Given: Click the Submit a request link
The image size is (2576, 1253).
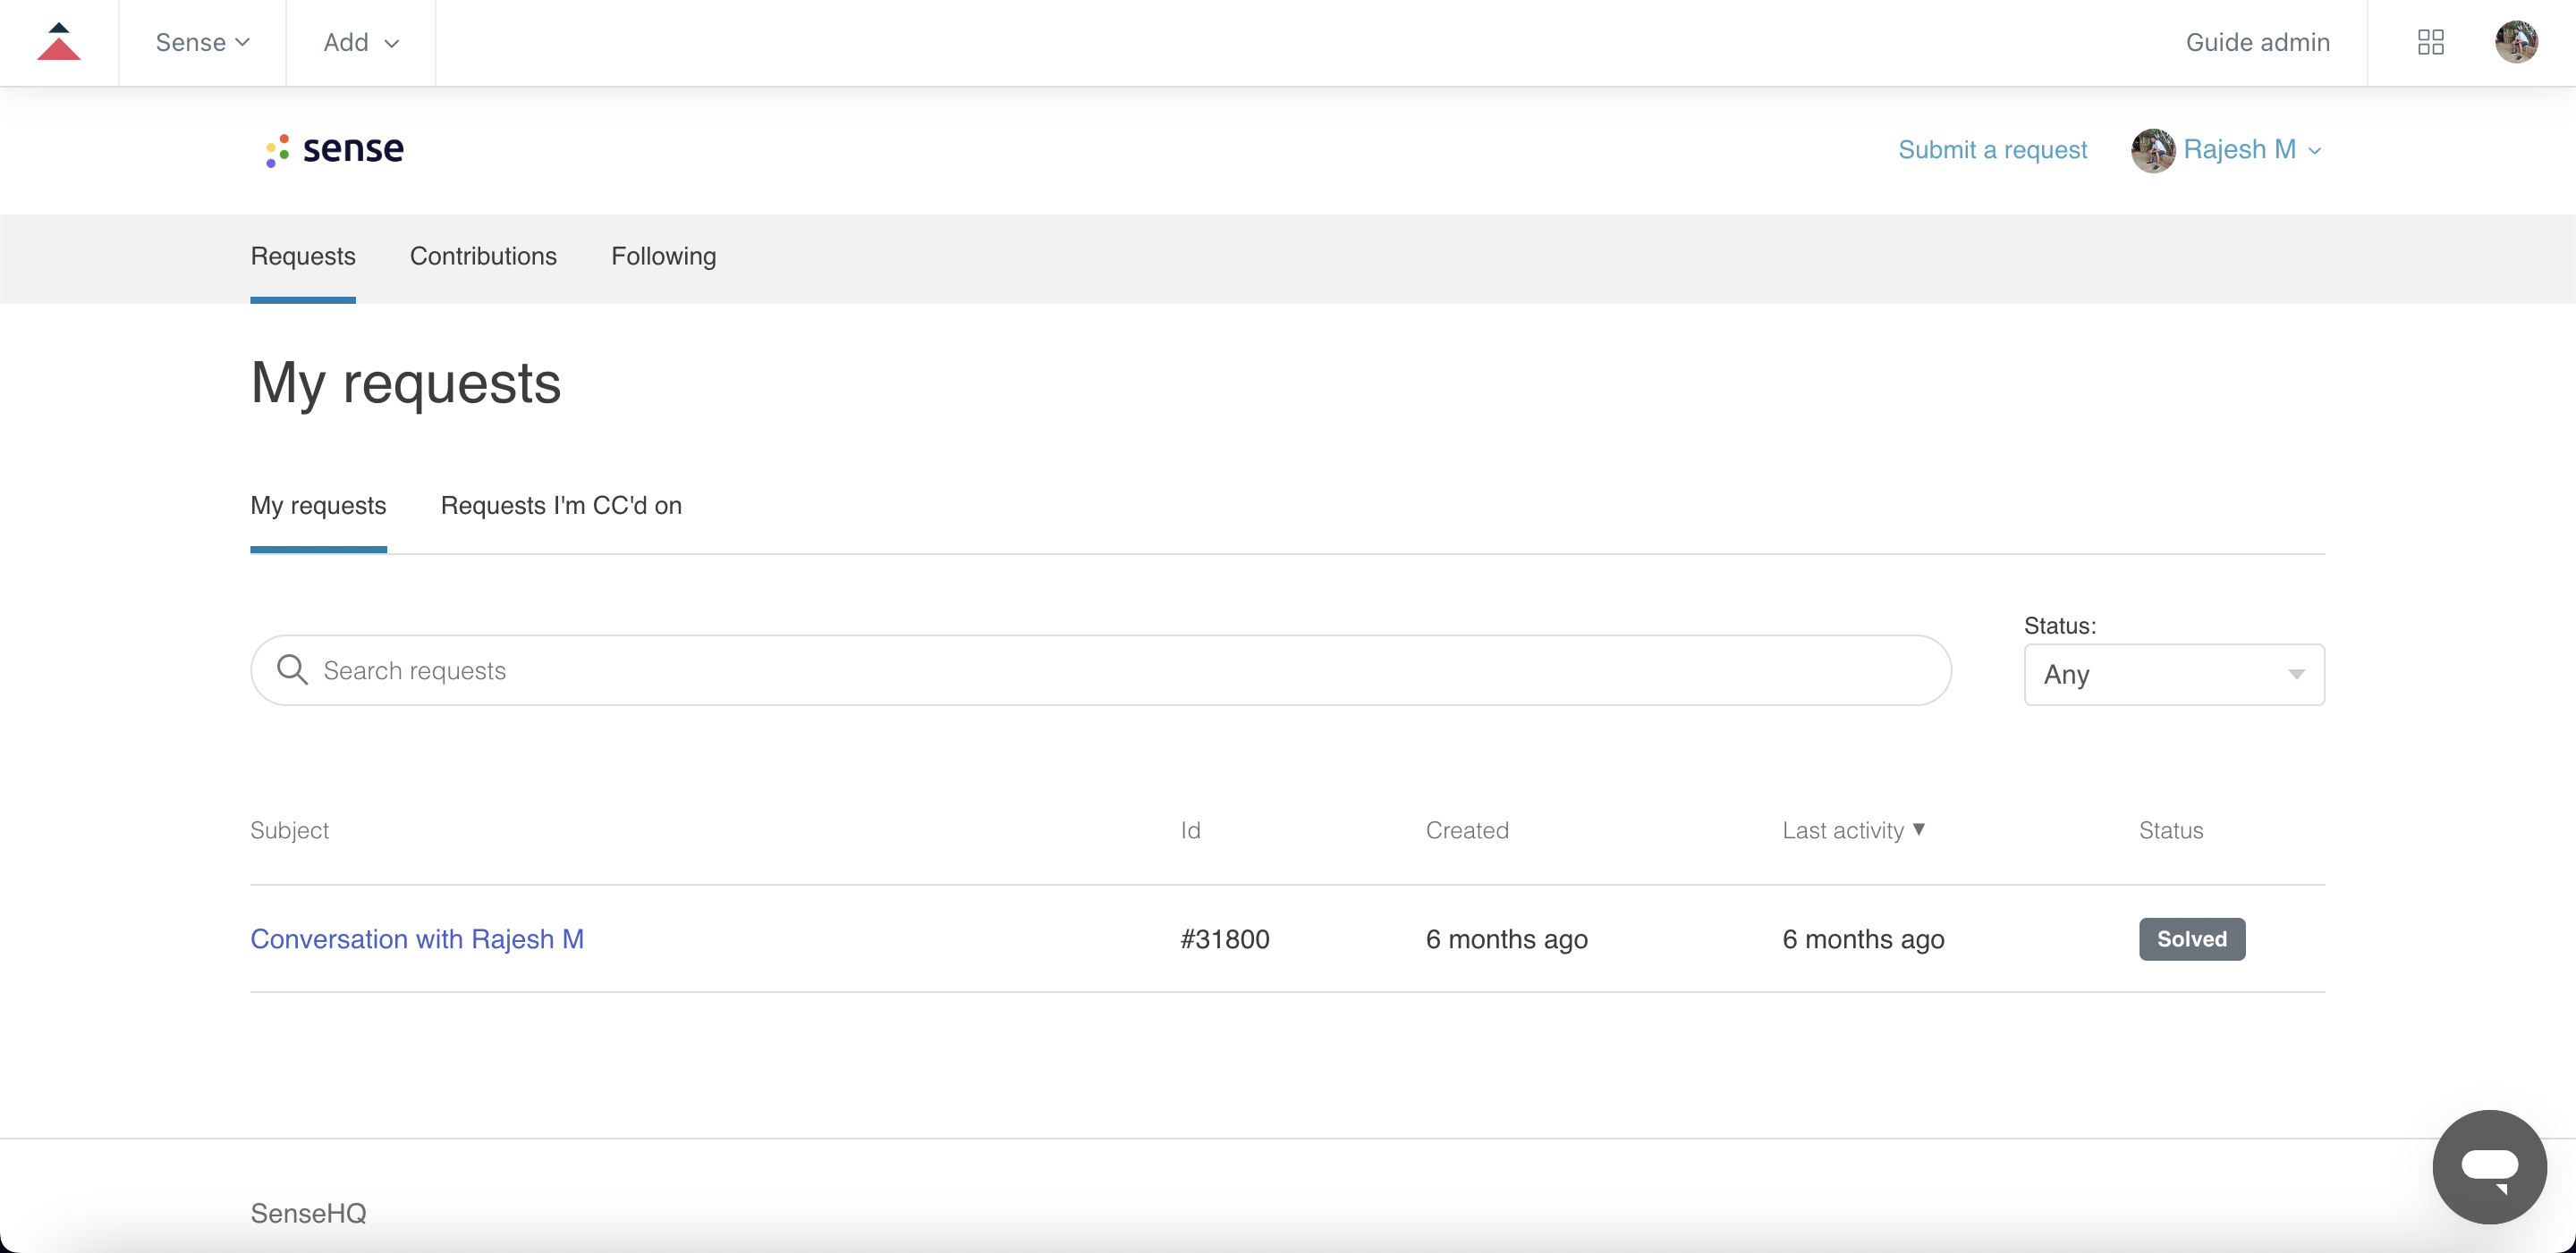Looking at the screenshot, I should click(1992, 150).
